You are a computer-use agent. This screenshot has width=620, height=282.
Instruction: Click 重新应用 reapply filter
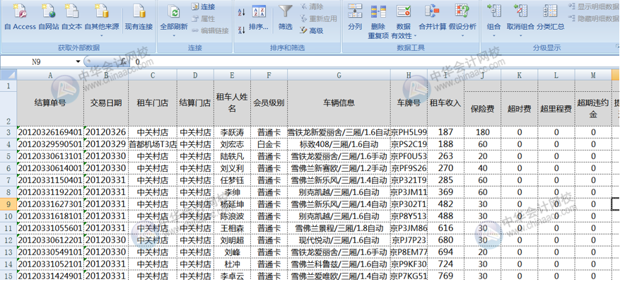click(318, 18)
